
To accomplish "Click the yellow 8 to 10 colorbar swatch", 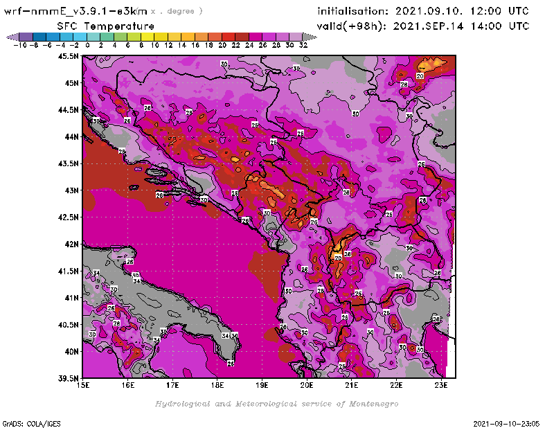I will 148,37.
